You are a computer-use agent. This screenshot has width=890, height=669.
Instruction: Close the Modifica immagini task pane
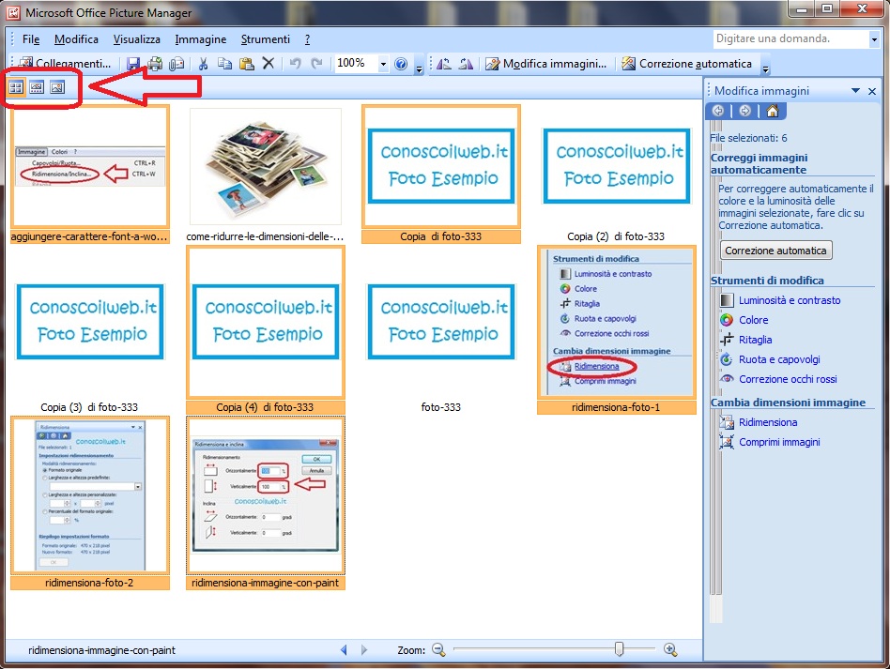tap(872, 91)
